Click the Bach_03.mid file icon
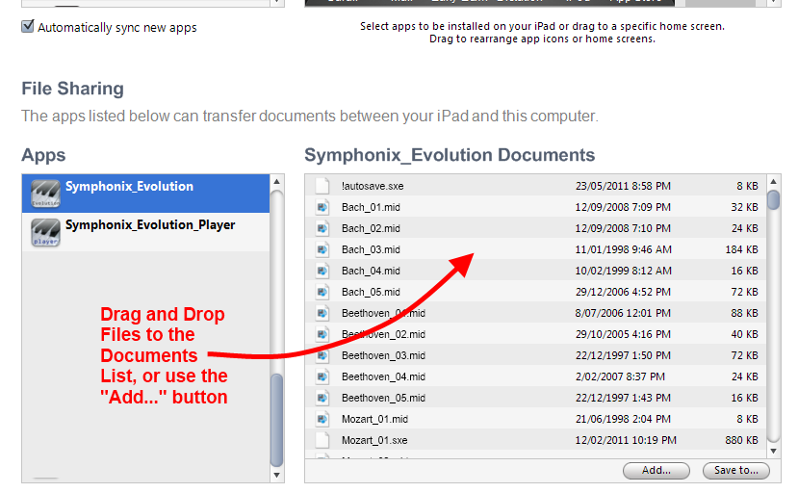 pyautogui.click(x=323, y=249)
